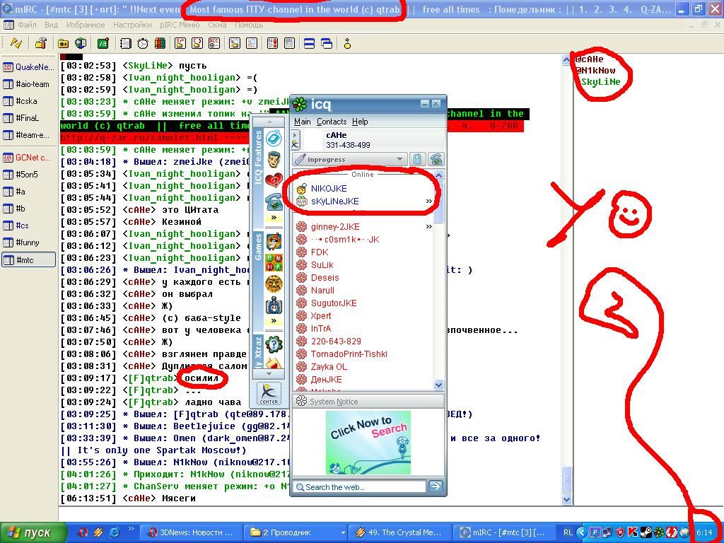Image resolution: width=724 pixels, height=543 pixels.
Task: Open the Channels List globe icon
Action: coord(81,43)
